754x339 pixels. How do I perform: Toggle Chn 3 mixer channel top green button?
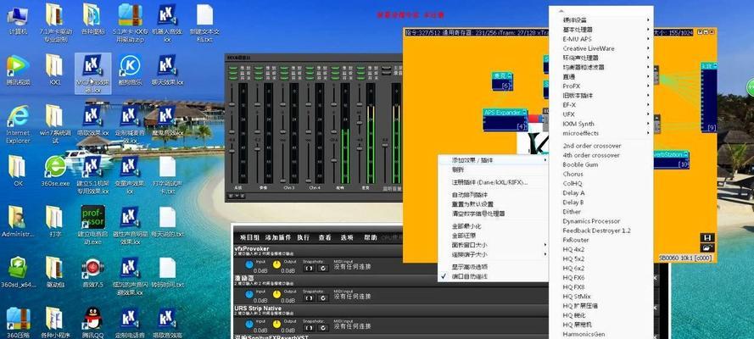[285, 68]
